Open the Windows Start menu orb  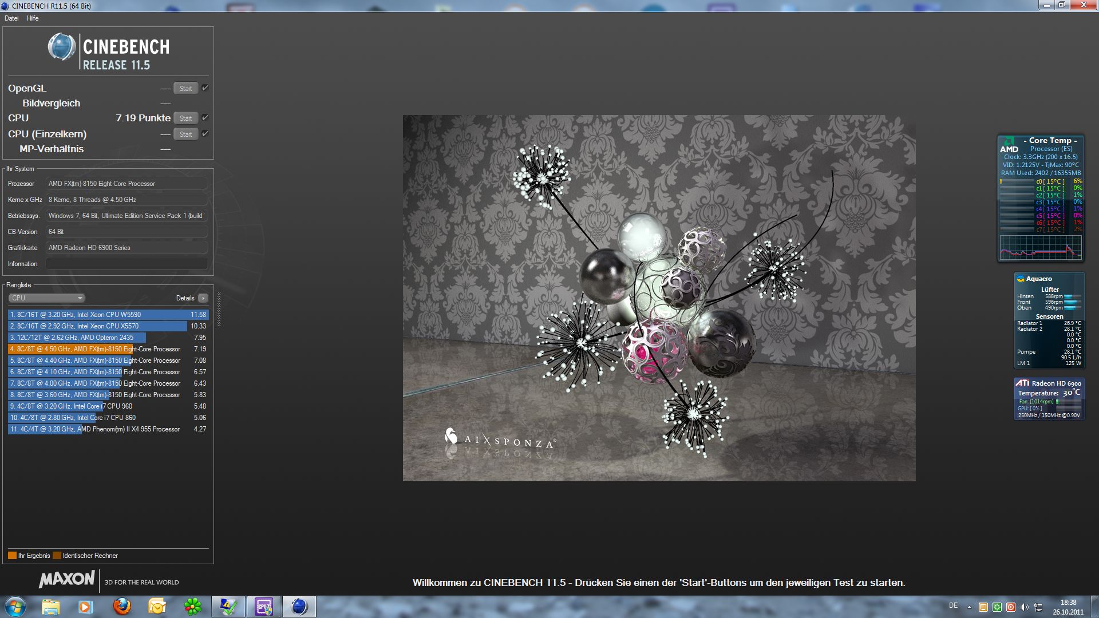pyautogui.click(x=15, y=607)
